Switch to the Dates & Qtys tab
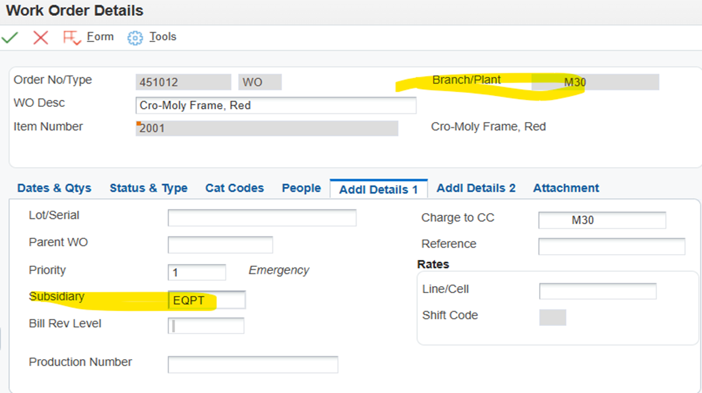The height and width of the screenshot is (393, 702). [x=54, y=188]
